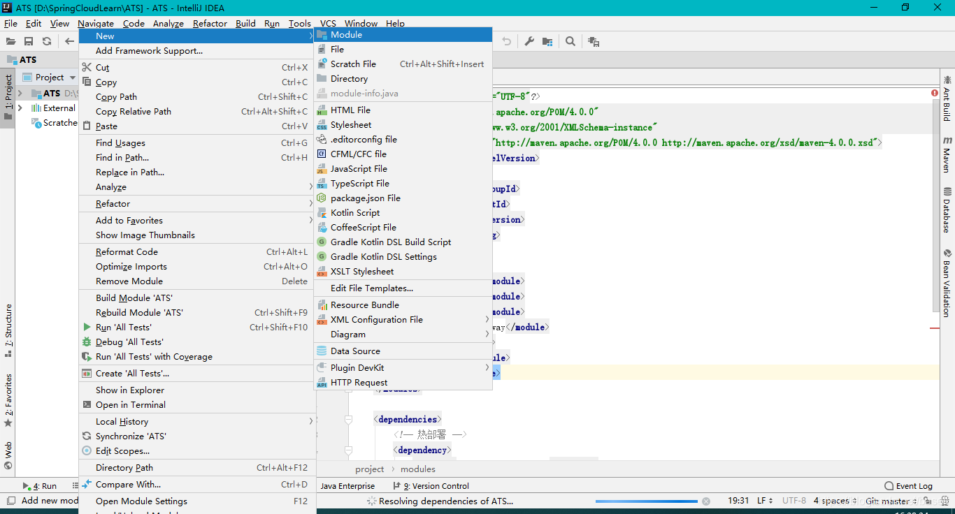Expand the XML Configuration File submenu
The width and height of the screenshot is (955, 514).
(403, 319)
